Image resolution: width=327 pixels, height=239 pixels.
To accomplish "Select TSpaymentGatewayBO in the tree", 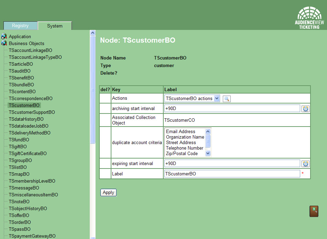I will [x=32, y=236].
